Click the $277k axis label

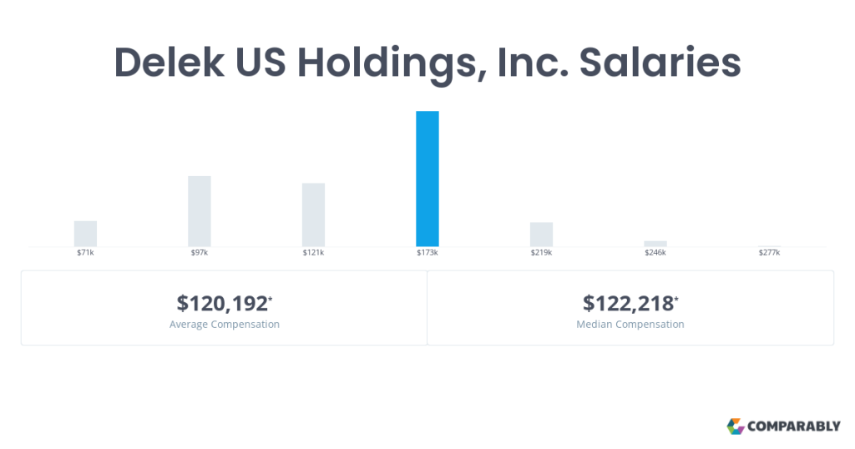(x=769, y=253)
